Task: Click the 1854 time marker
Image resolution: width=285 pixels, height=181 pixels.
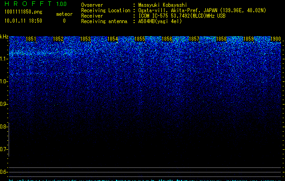Action: [113, 39]
